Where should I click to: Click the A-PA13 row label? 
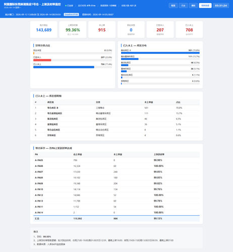point(39,201)
